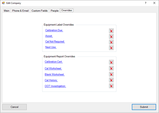Open the Blank Worksheet link

[55, 74]
